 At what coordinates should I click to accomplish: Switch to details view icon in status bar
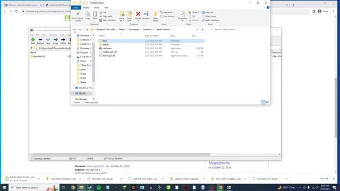click(263, 102)
